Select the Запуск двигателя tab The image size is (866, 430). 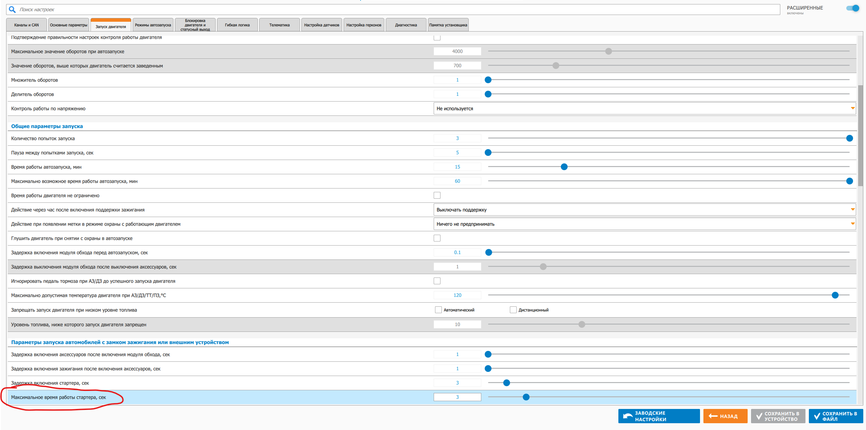click(111, 25)
